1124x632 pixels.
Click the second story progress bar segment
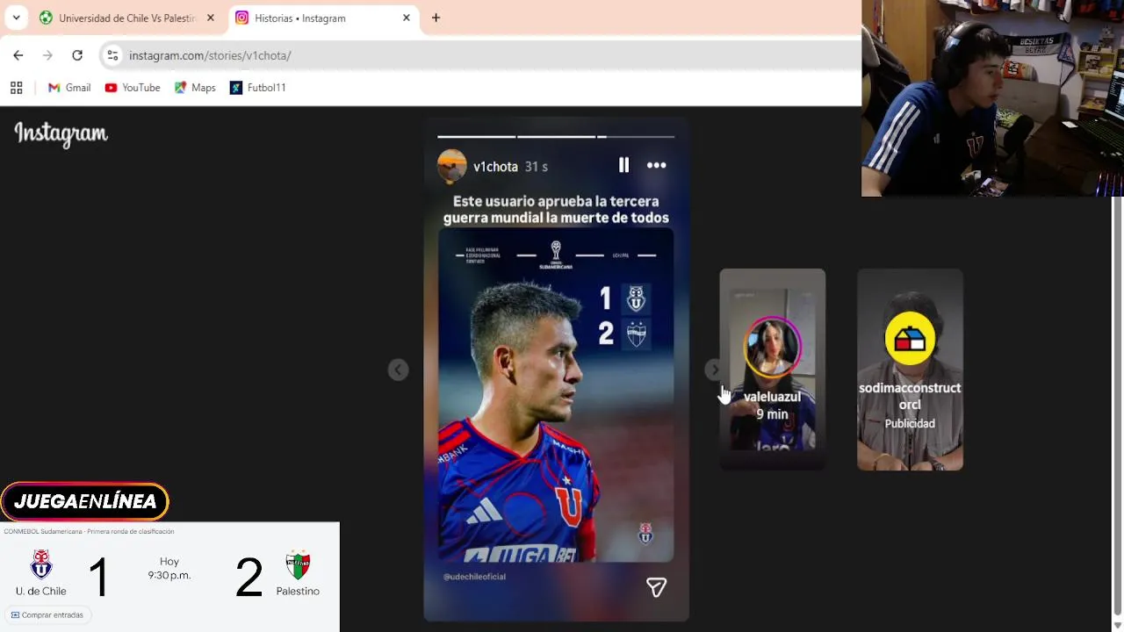coord(556,137)
